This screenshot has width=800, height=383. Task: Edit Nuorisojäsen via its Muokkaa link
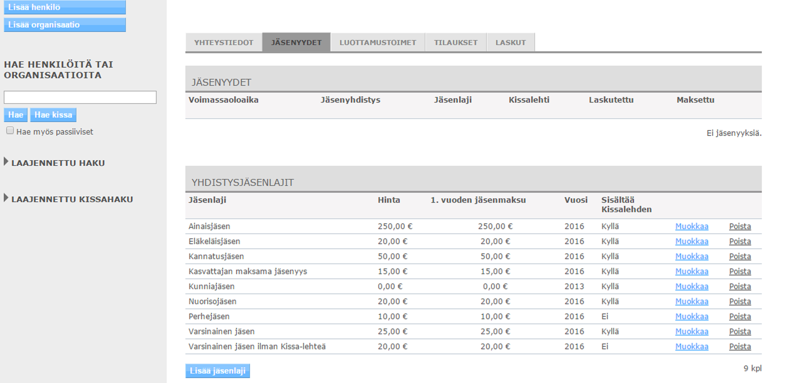pos(692,301)
